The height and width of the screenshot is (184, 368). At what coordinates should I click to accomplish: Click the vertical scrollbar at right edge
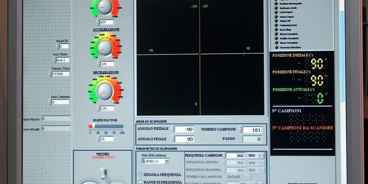click(342, 56)
